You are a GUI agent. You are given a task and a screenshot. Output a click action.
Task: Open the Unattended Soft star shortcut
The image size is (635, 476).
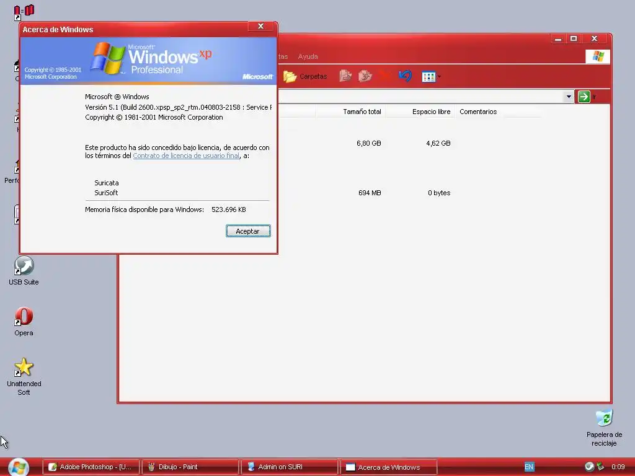tap(24, 376)
